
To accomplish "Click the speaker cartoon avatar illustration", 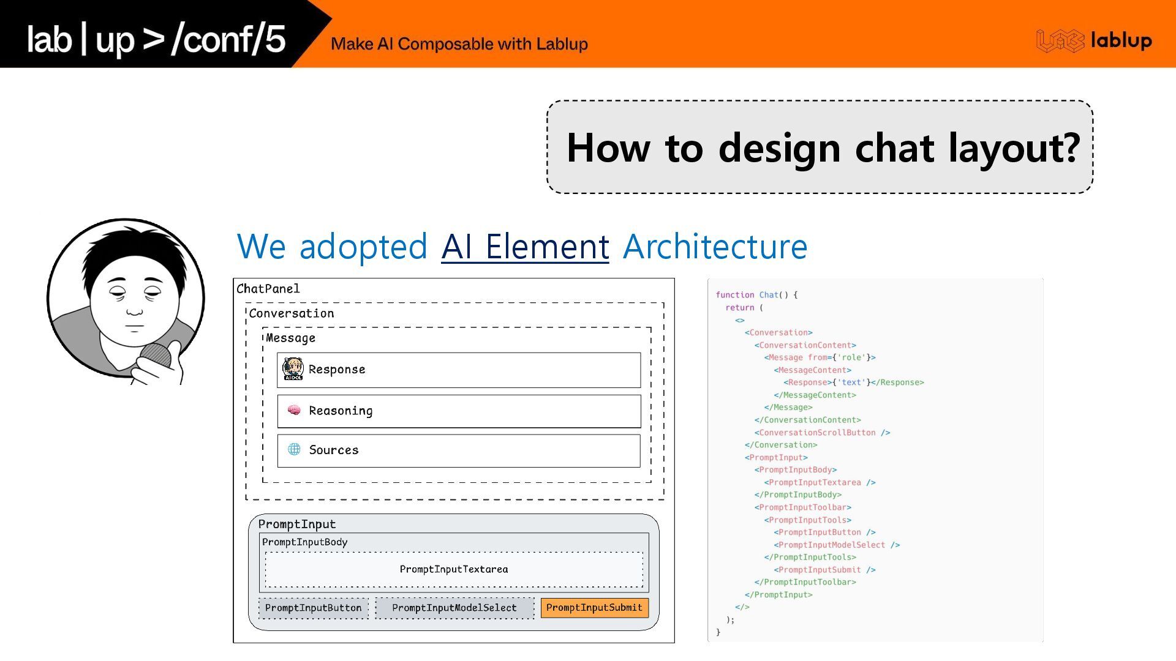I will [126, 300].
